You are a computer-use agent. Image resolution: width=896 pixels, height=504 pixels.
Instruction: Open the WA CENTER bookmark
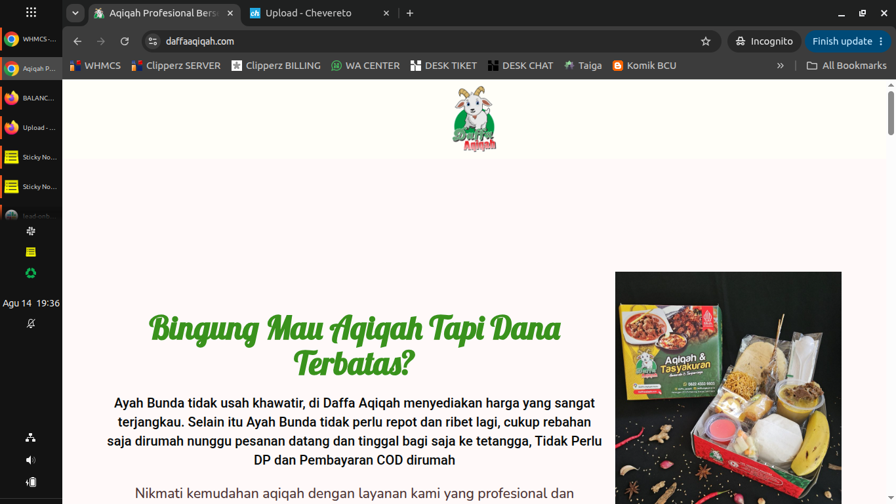click(365, 66)
